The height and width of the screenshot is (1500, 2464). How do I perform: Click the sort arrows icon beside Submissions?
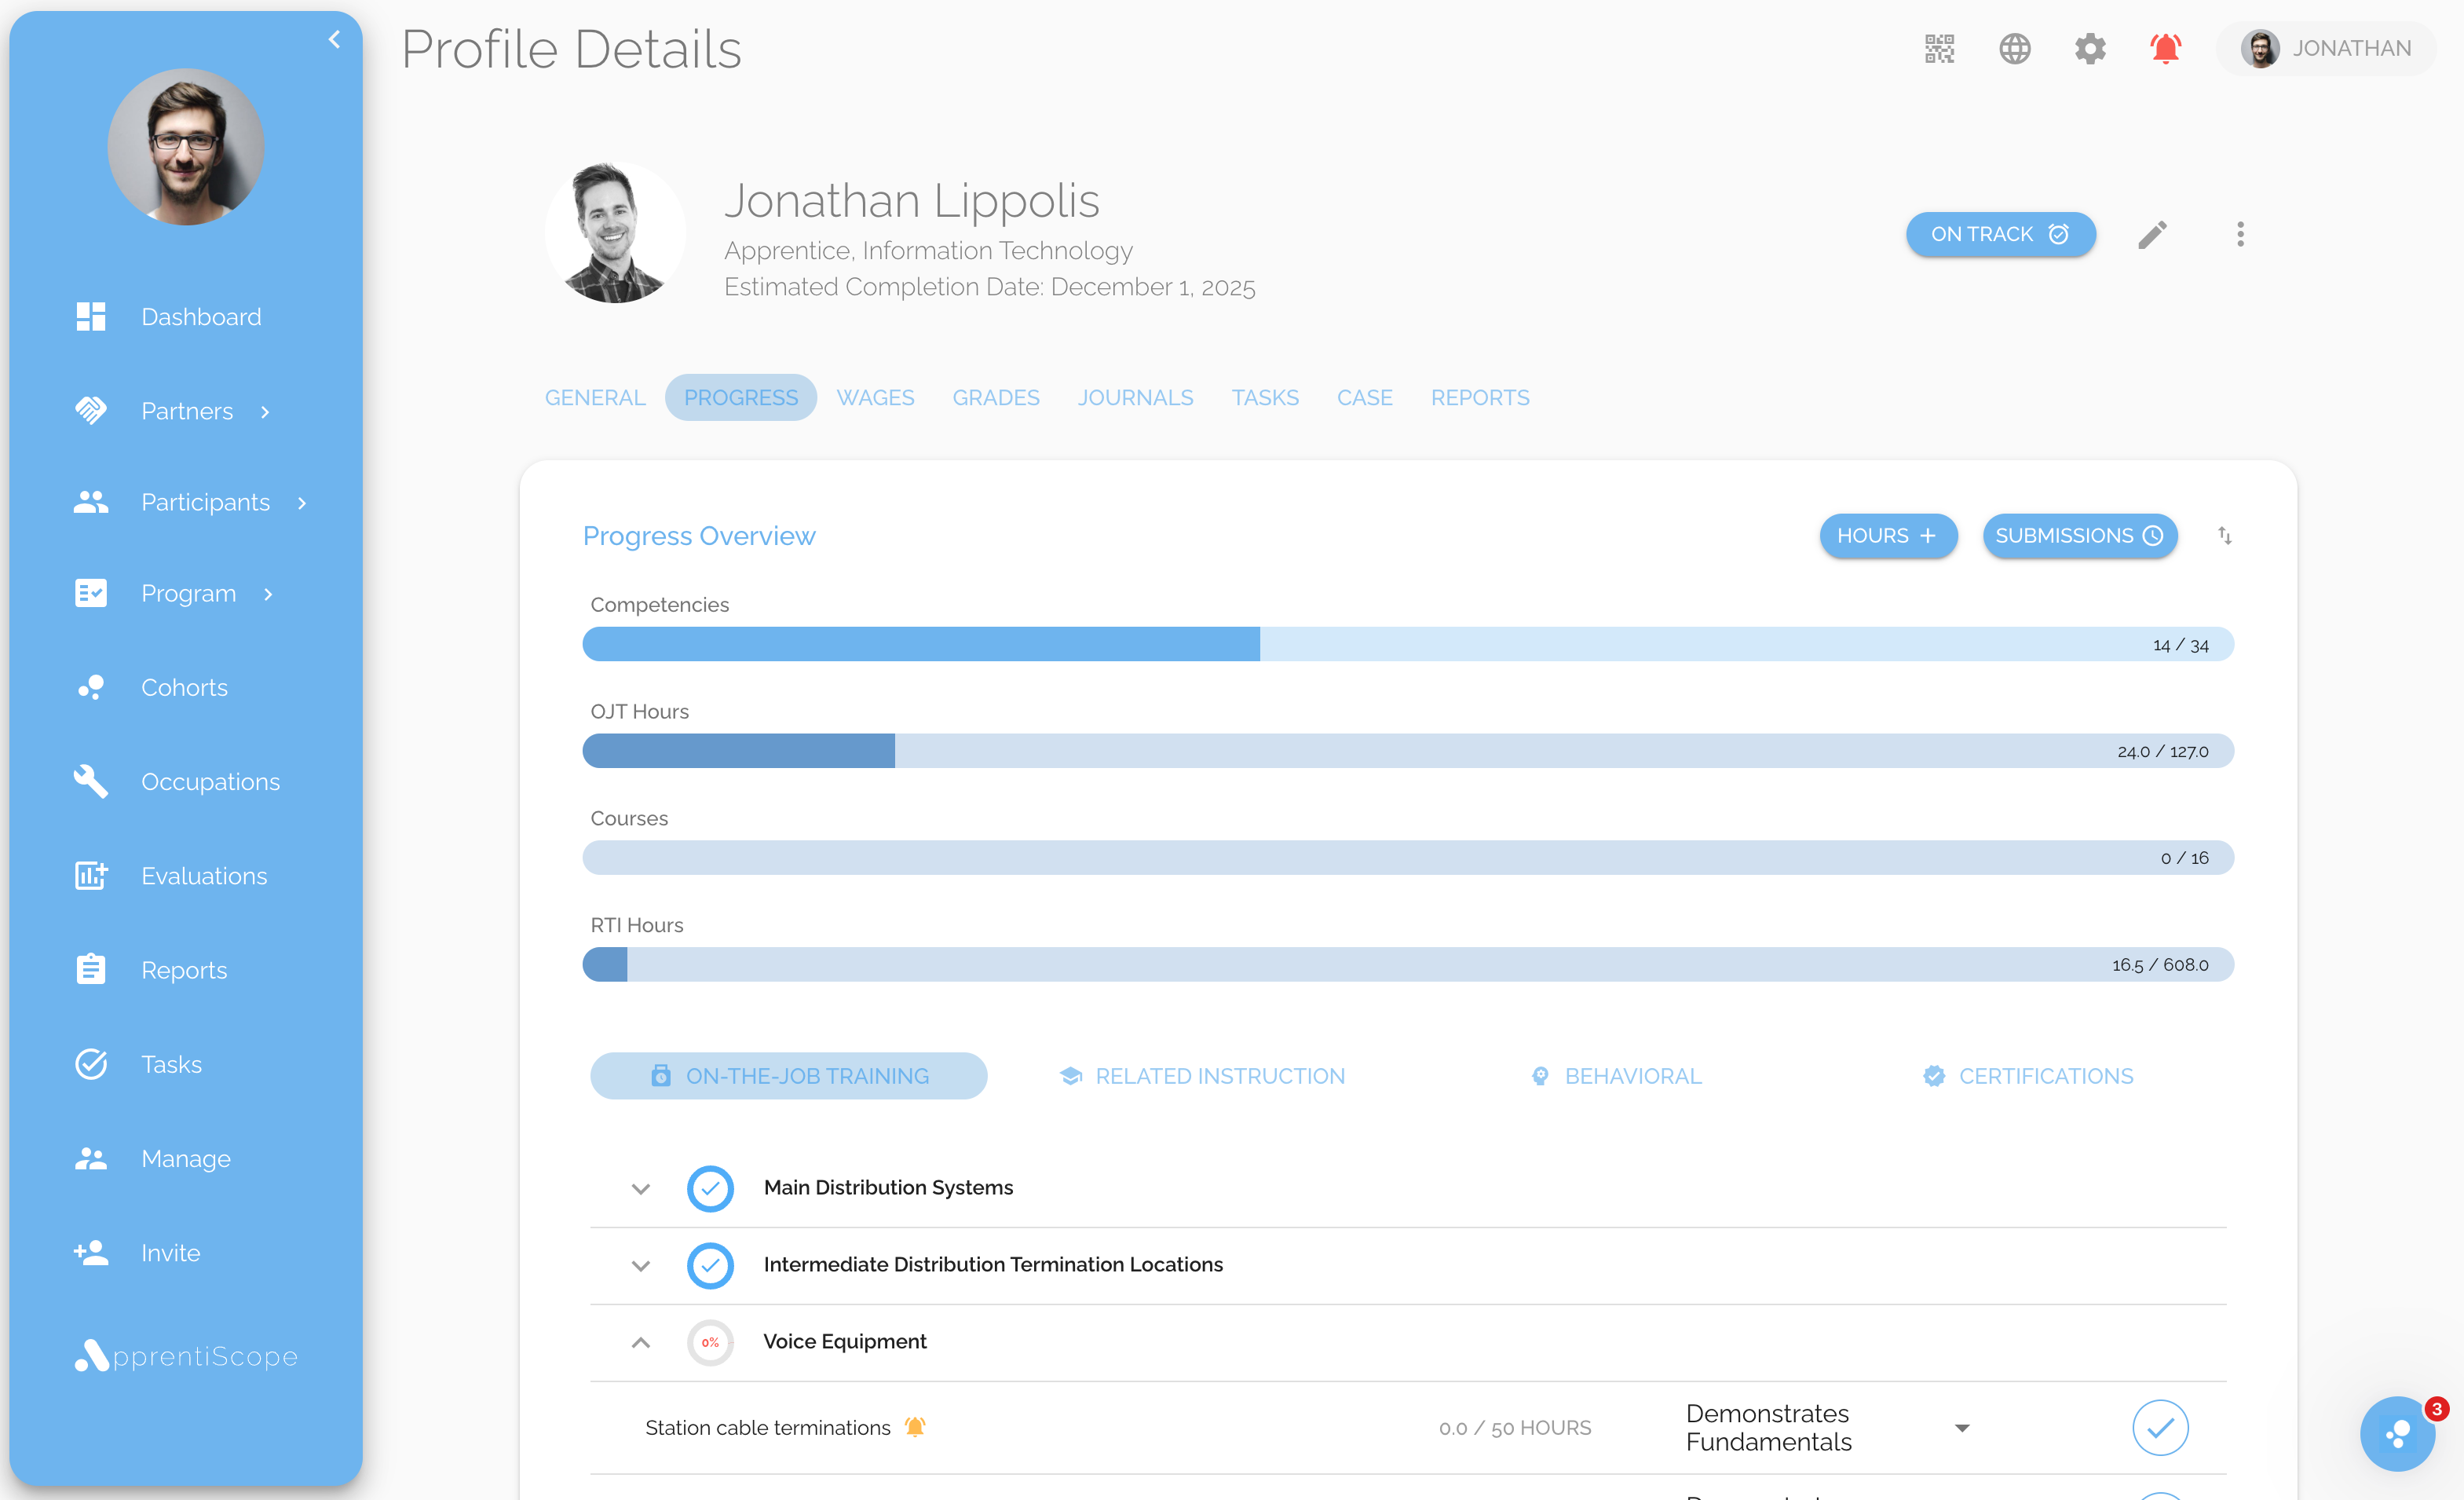pos(2224,536)
